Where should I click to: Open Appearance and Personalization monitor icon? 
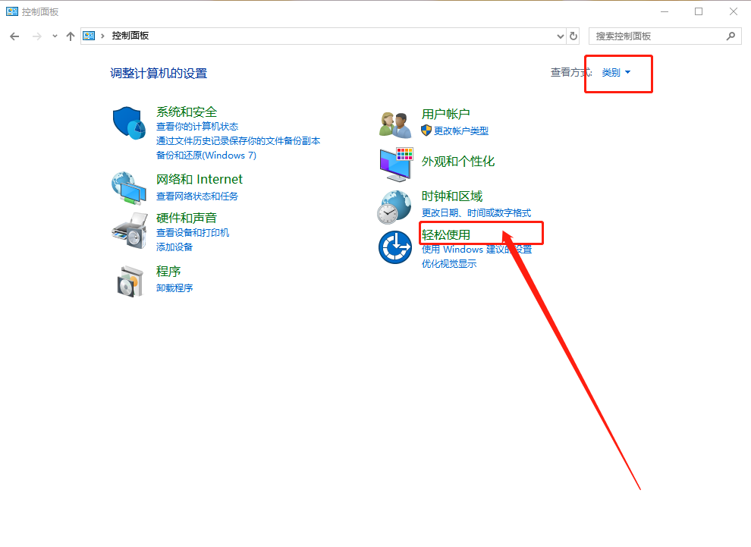click(395, 164)
